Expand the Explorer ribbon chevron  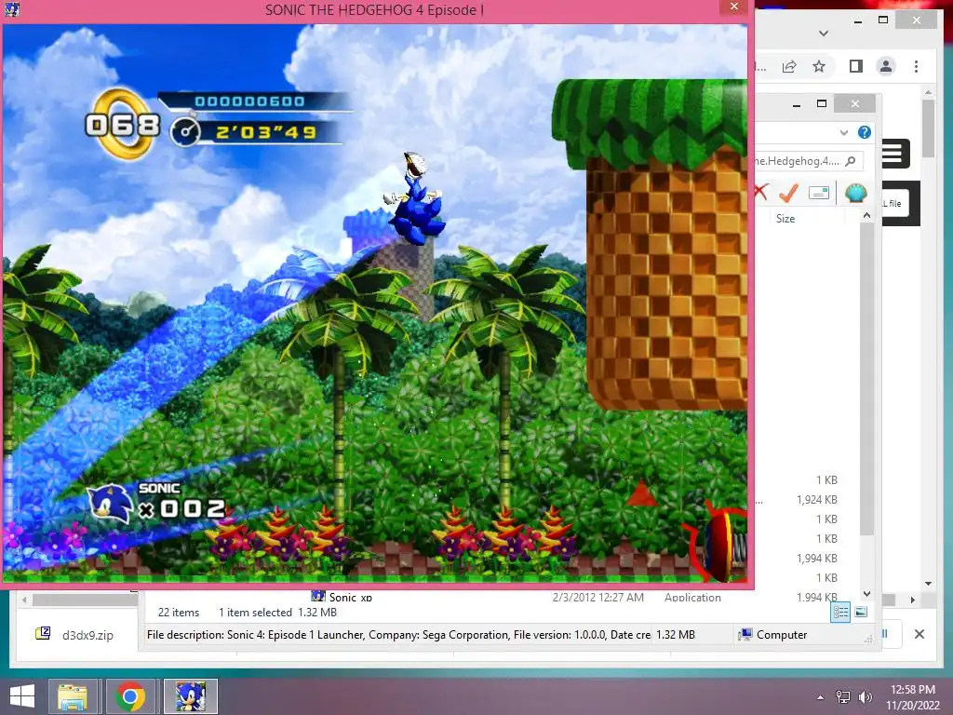843,132
